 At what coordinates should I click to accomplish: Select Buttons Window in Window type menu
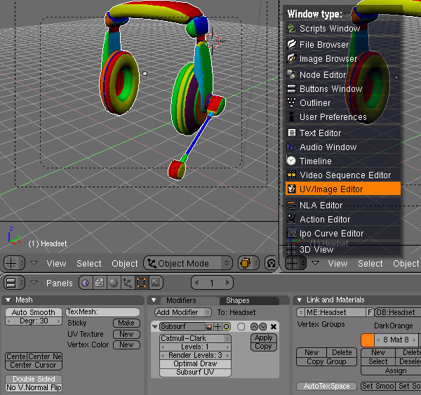coord(343,88)
